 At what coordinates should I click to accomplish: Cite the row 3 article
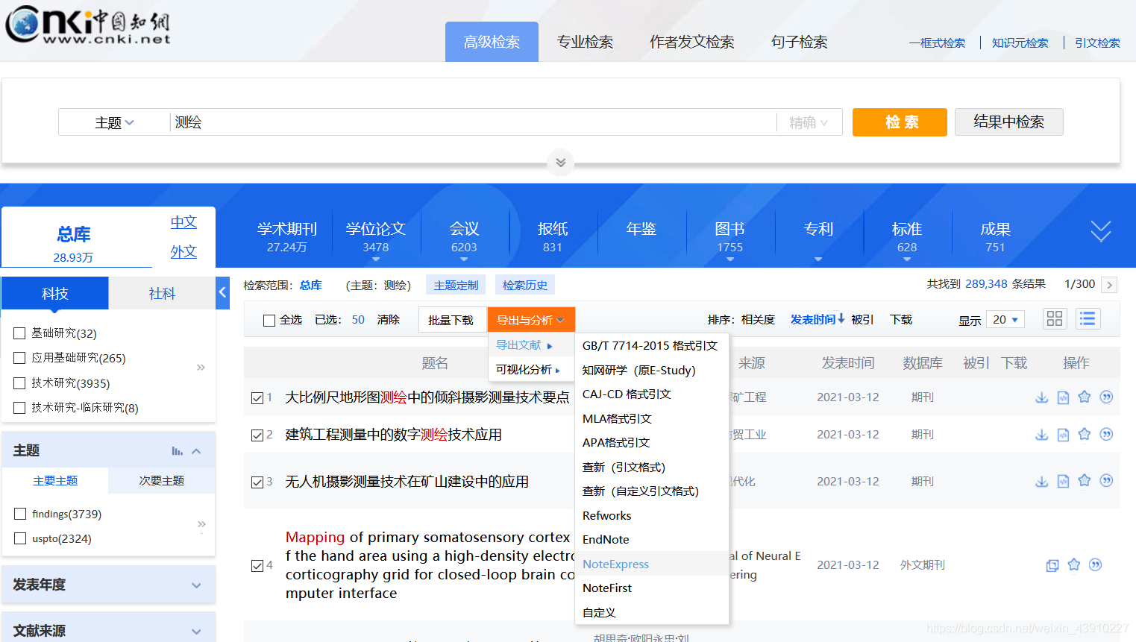click(x=1106, y=481)
